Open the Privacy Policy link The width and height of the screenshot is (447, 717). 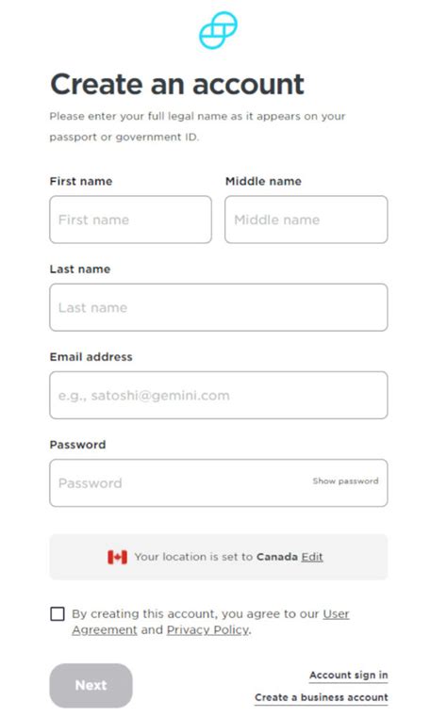(x=207, y=630)
